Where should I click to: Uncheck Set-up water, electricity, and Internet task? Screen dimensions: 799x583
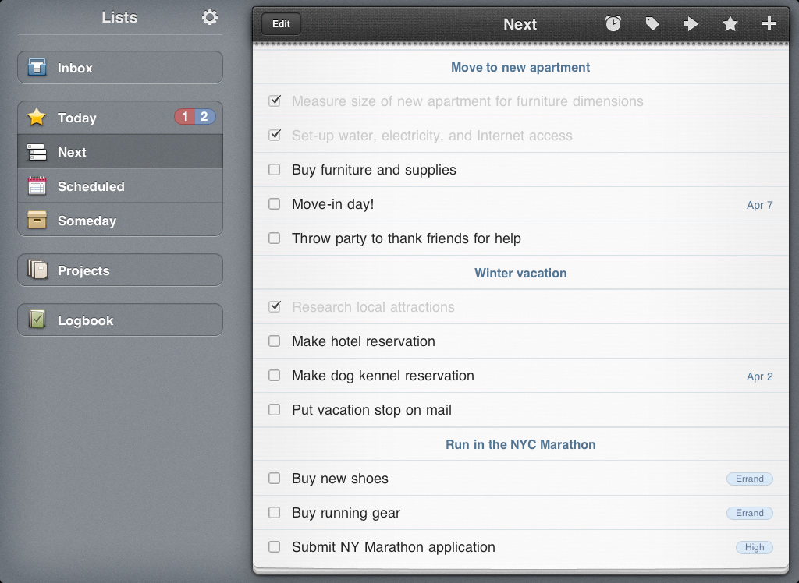(275, 135)
